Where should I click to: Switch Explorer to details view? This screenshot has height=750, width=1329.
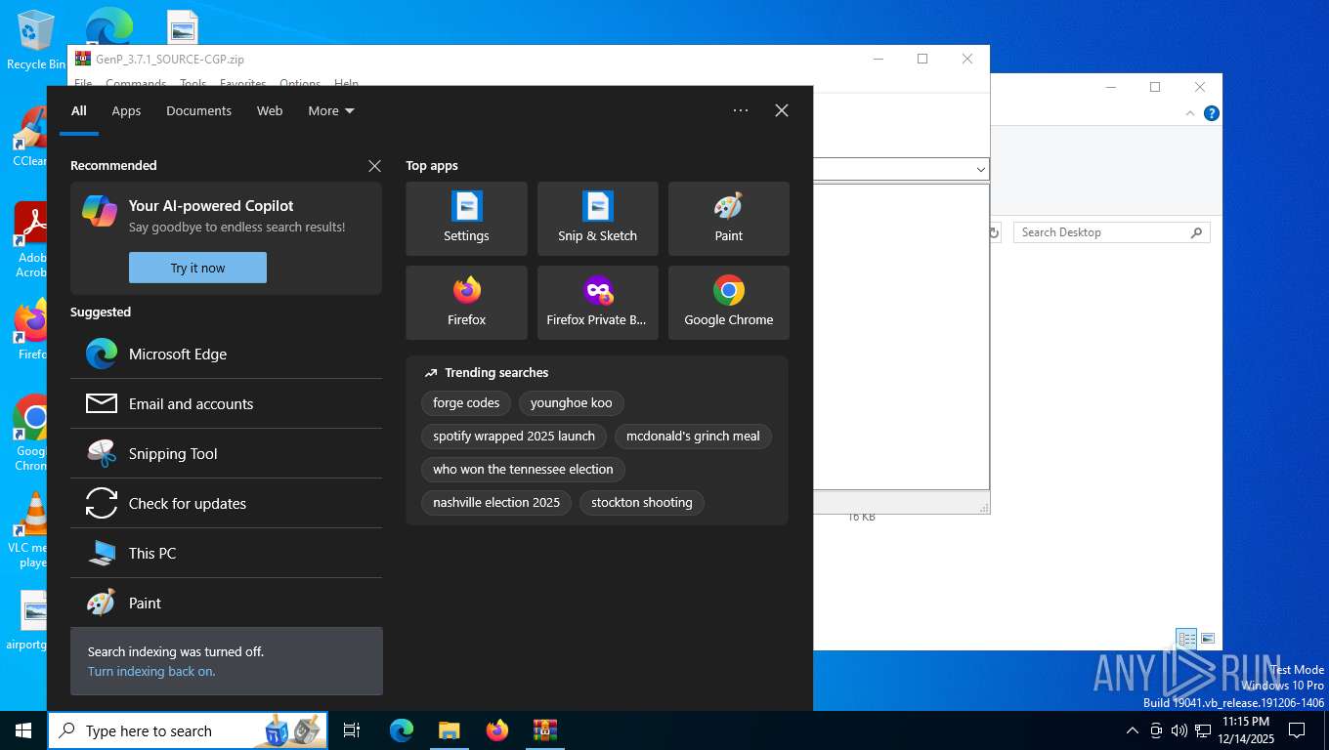point(1186,640)
